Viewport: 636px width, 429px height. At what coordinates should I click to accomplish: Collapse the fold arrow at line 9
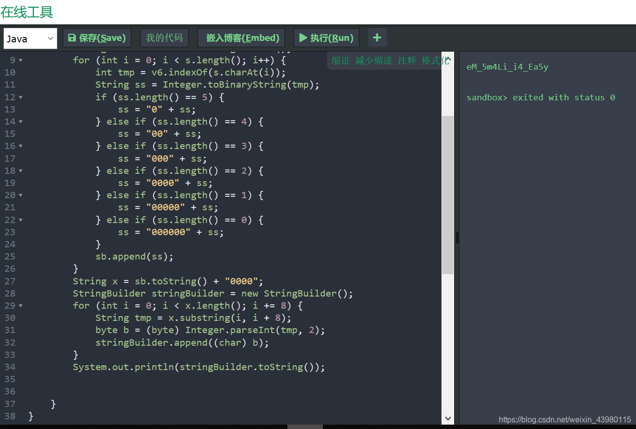(x=20, y=60)
